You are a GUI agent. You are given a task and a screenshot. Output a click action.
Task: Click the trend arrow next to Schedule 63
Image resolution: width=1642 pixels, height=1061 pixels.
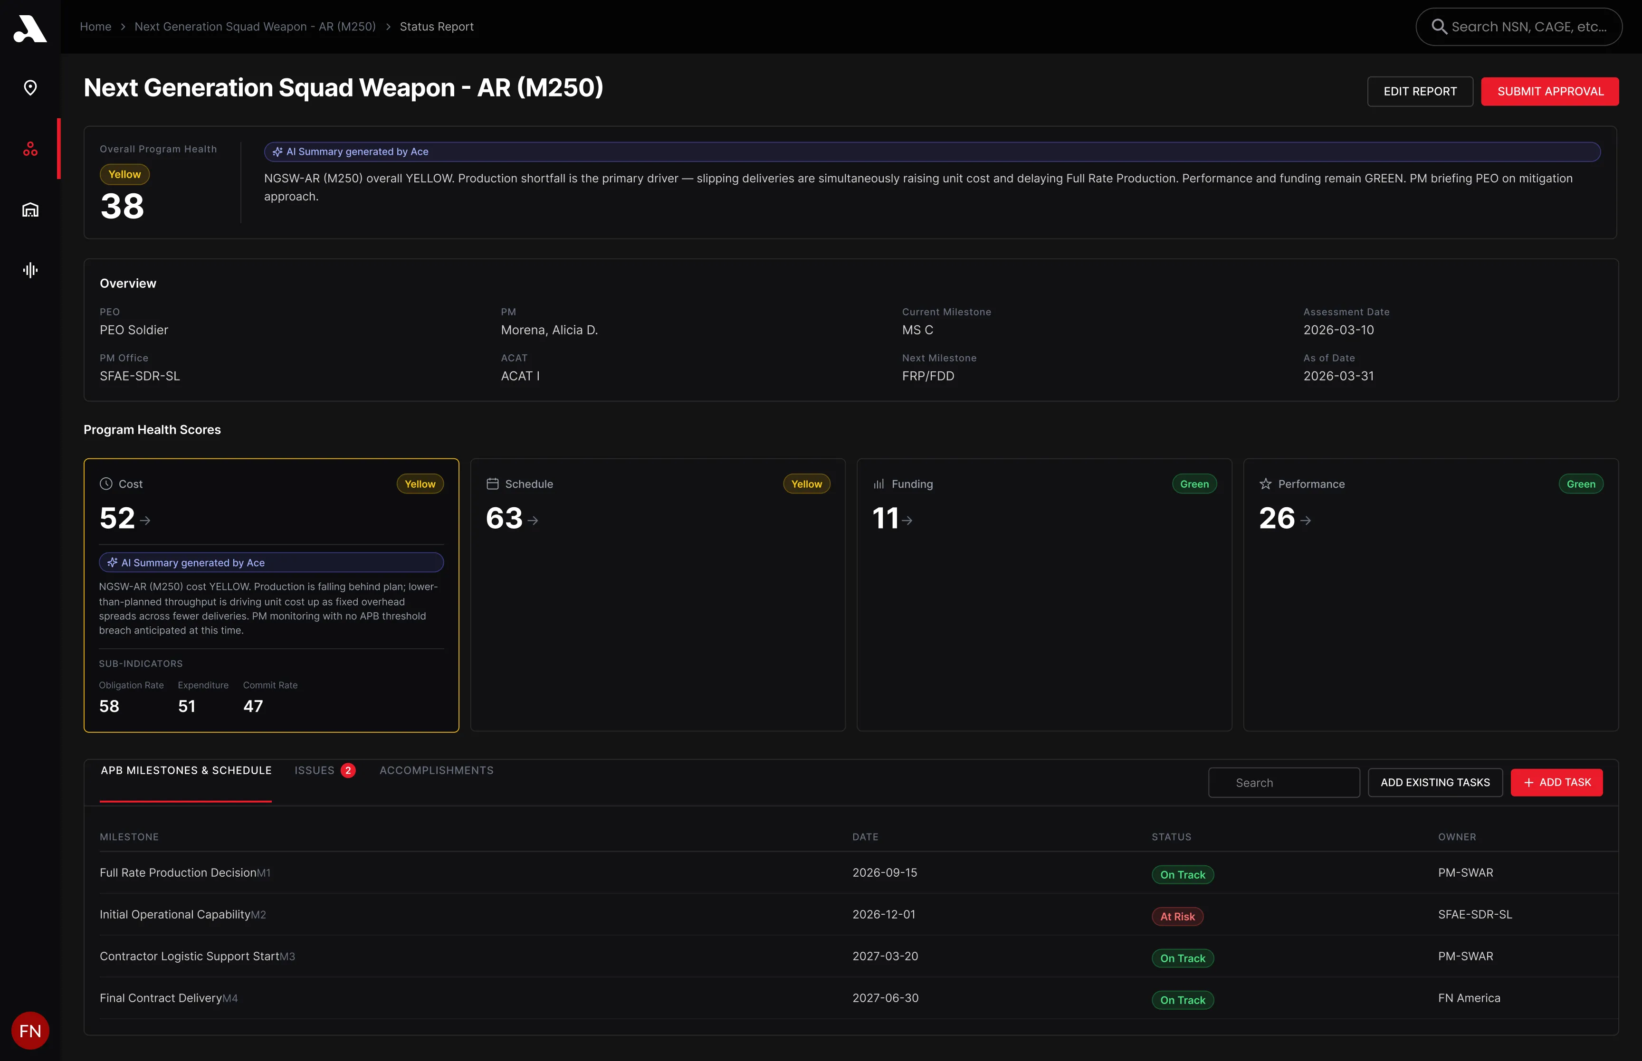pos(533,520)
